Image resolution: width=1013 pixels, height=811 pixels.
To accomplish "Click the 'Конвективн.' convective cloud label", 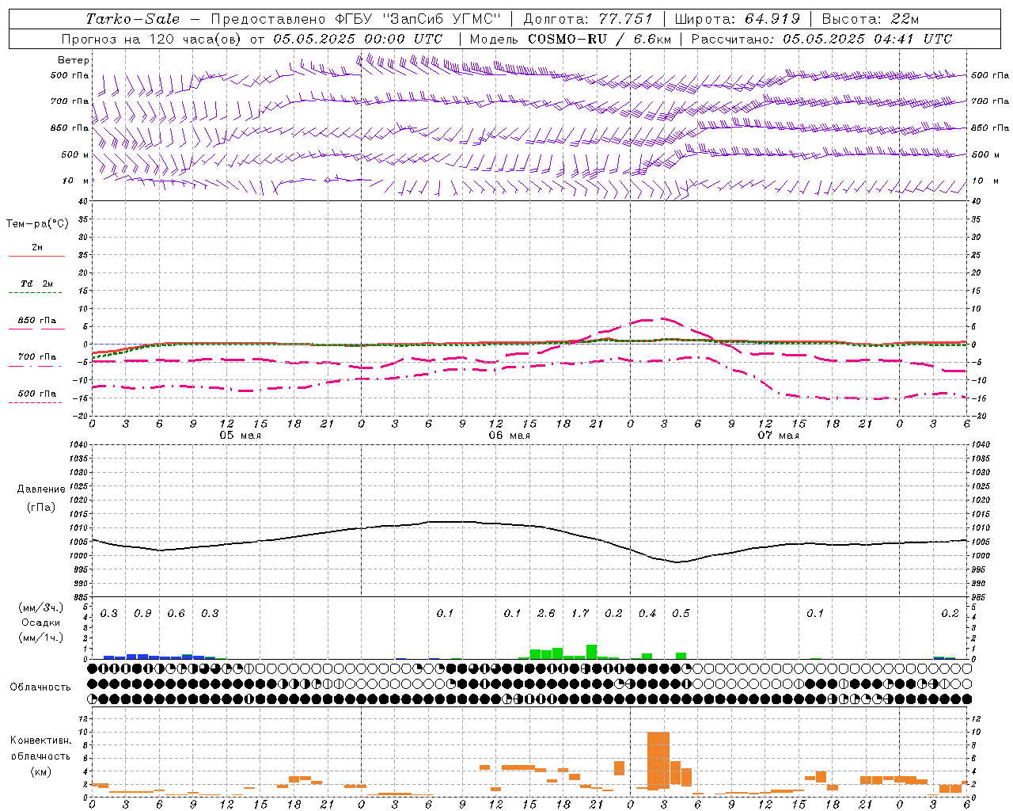I will 40,741.
